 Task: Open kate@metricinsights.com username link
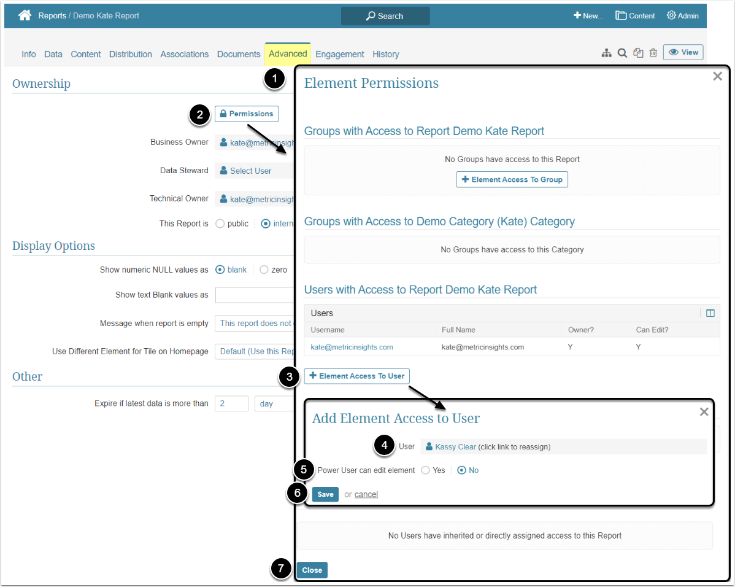click(x=352, y=347)
